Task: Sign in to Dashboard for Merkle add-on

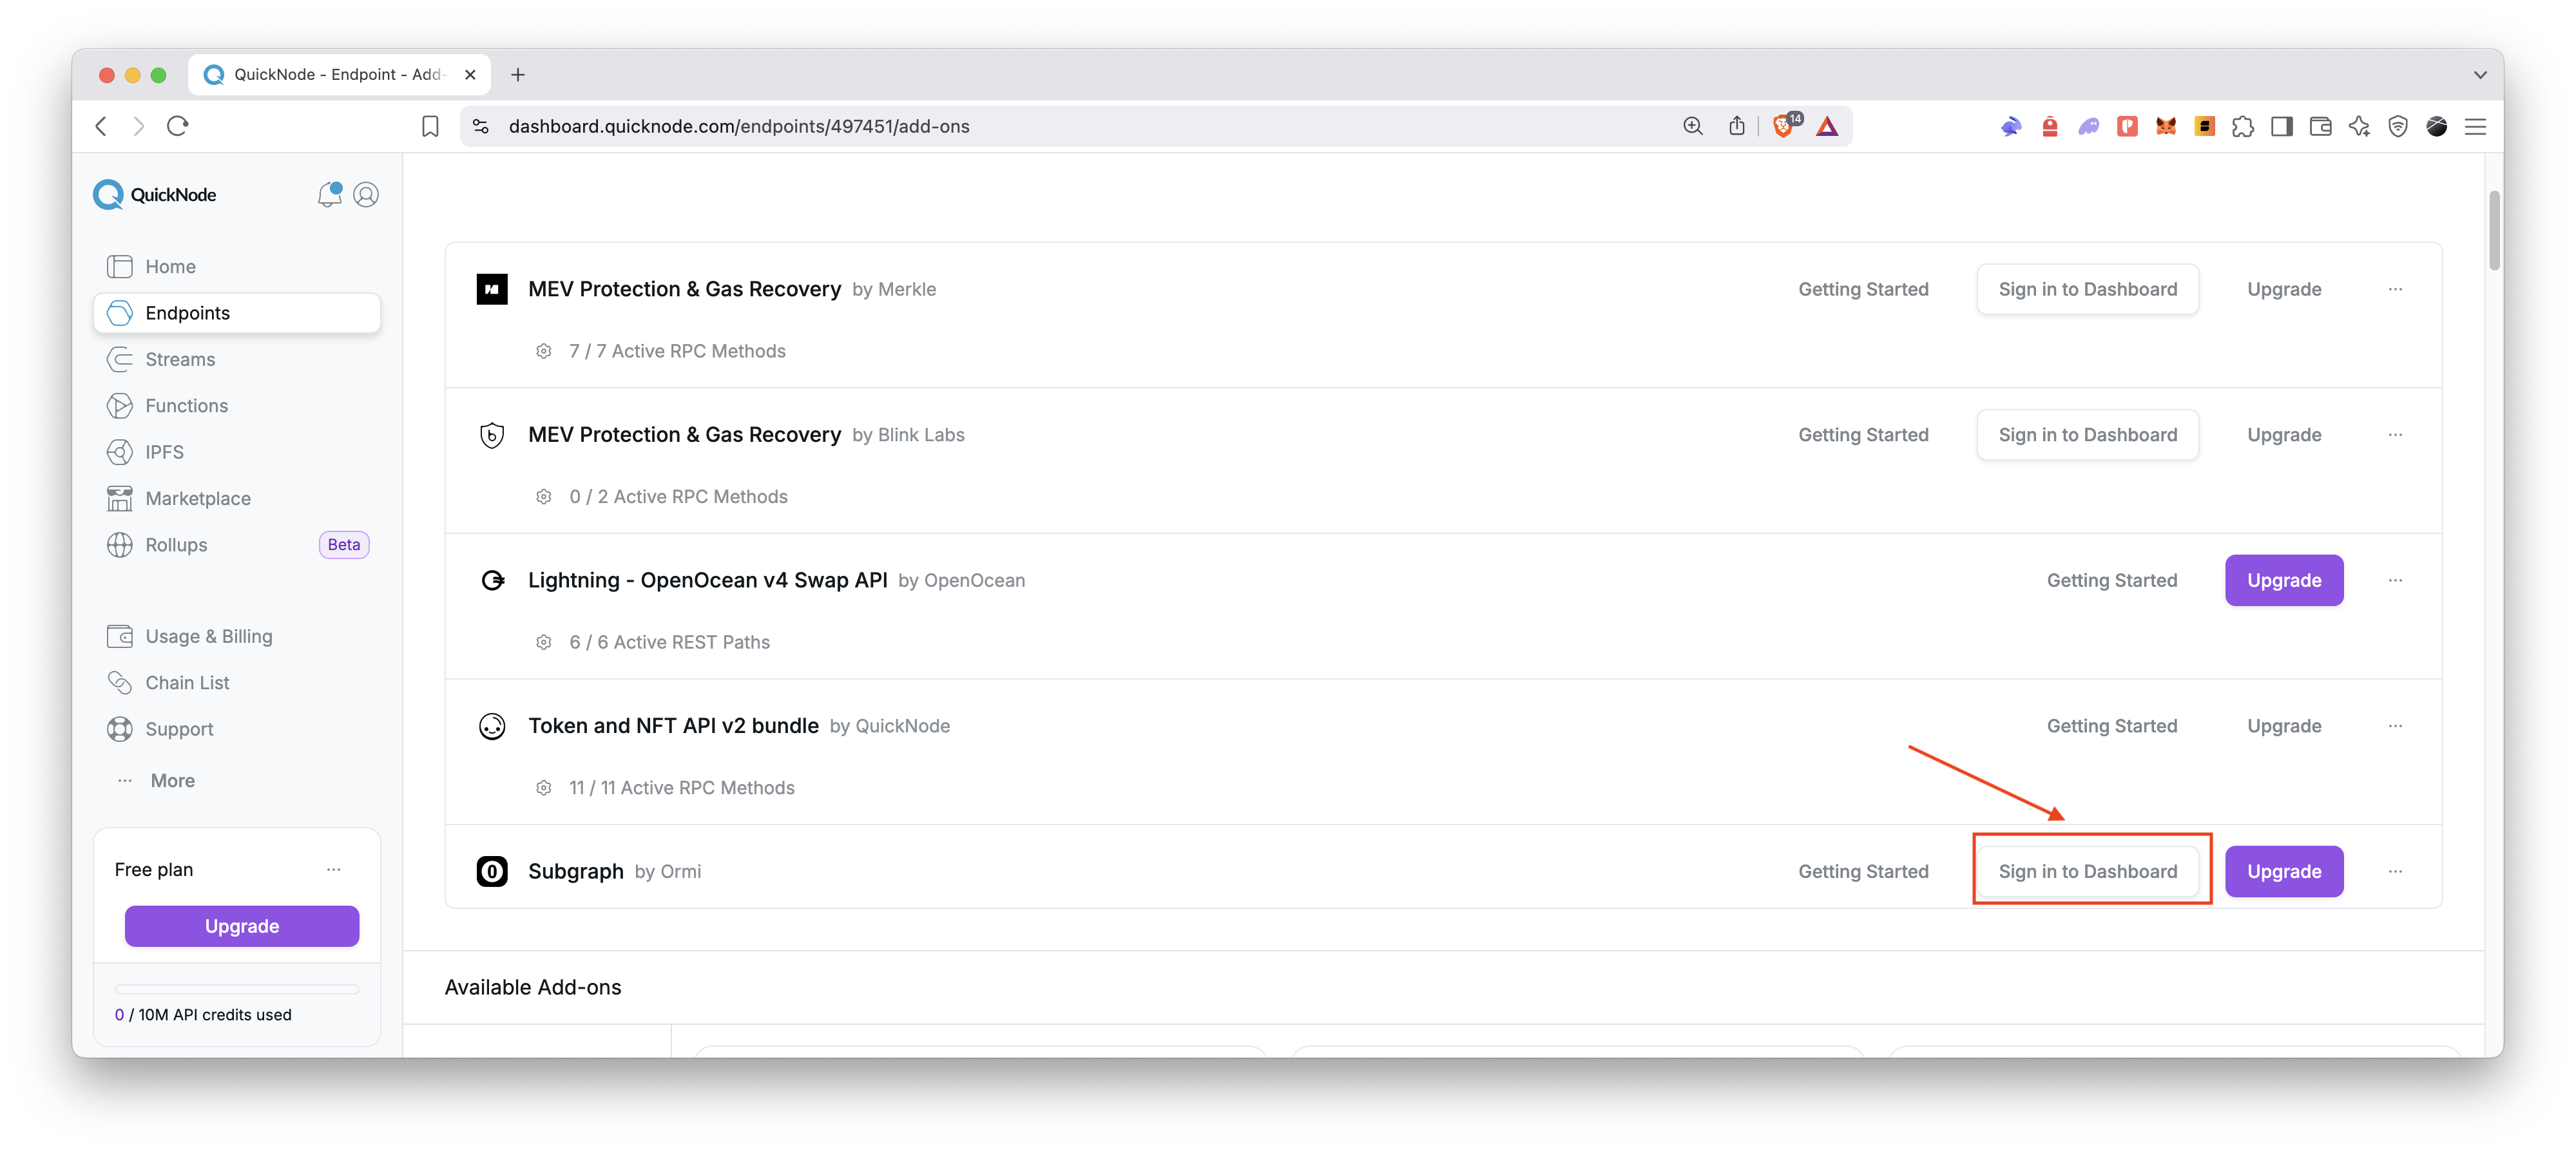Action: pyautogui.click(x=2087, y=289)
